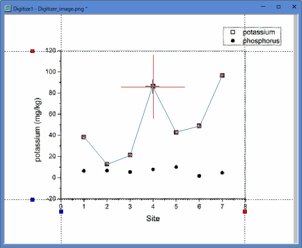Click the Digitize1 window icon in title bar
This screenshot has height=248, width=302.
pos(8,8)
